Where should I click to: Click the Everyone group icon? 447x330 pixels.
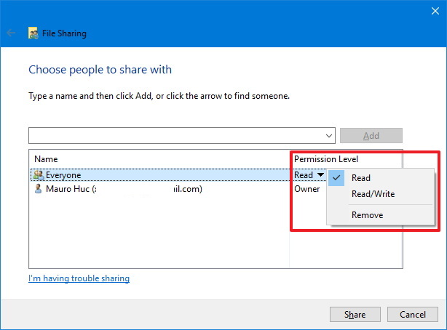[39, 175]
